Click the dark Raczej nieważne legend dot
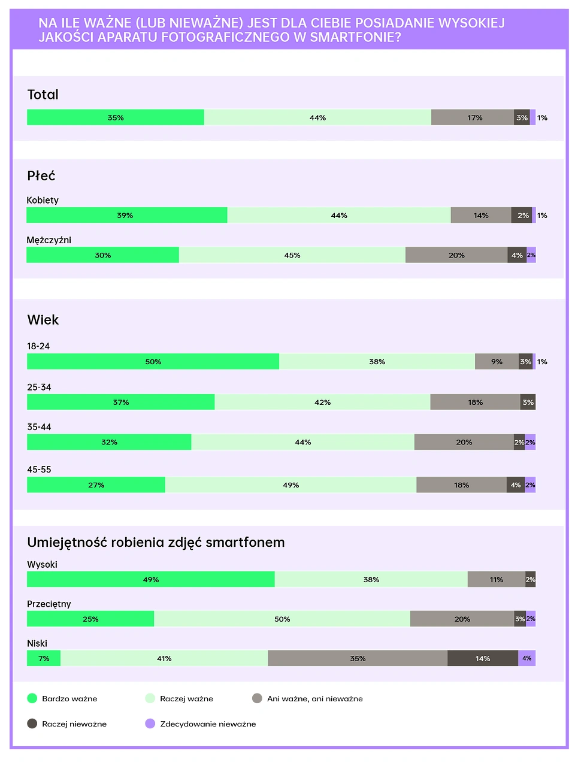 tap(32, 723)
